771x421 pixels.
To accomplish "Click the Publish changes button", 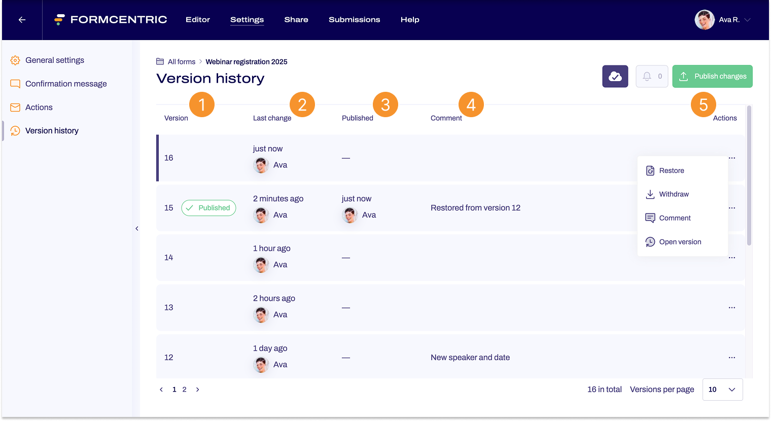I will pyautogui.click(x=712, y=76).
